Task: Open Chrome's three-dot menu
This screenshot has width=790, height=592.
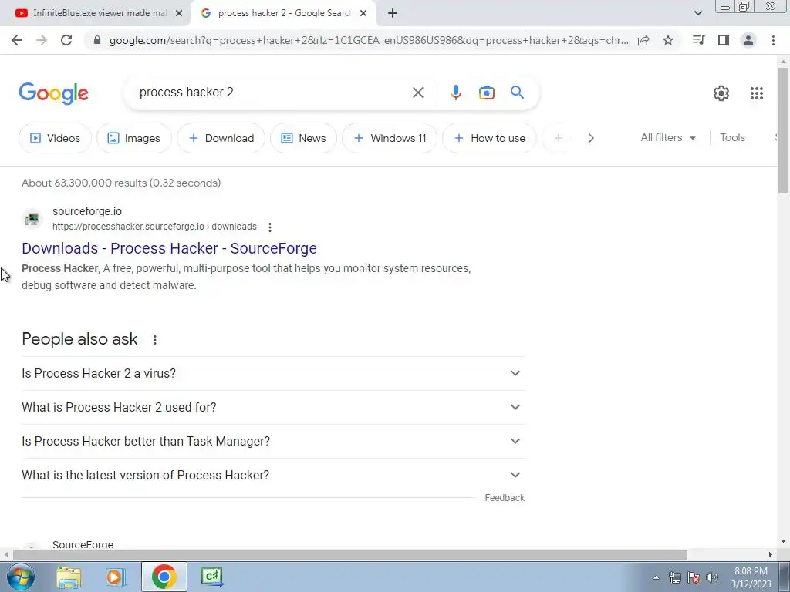Action: (773, 40)
